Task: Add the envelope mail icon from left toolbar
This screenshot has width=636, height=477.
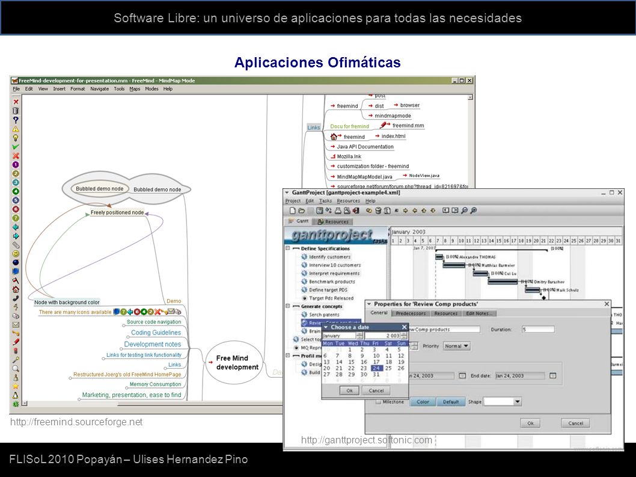Action: [16, 325]
